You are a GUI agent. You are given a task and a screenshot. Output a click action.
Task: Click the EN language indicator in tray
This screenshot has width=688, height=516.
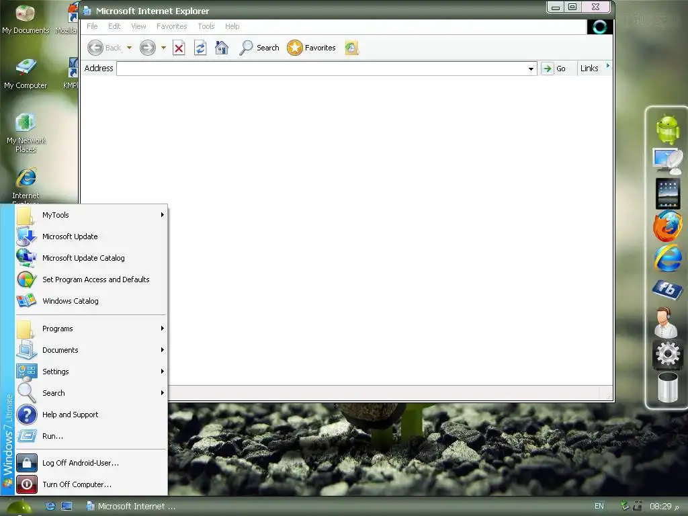coord(599,506)
